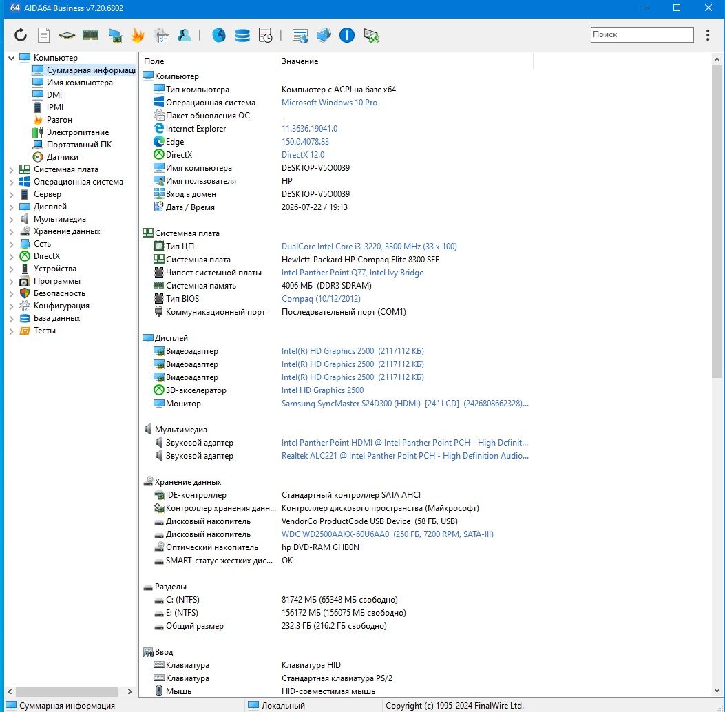Select Электропитание in the tree
725x712 pixels.
point(78,132)
